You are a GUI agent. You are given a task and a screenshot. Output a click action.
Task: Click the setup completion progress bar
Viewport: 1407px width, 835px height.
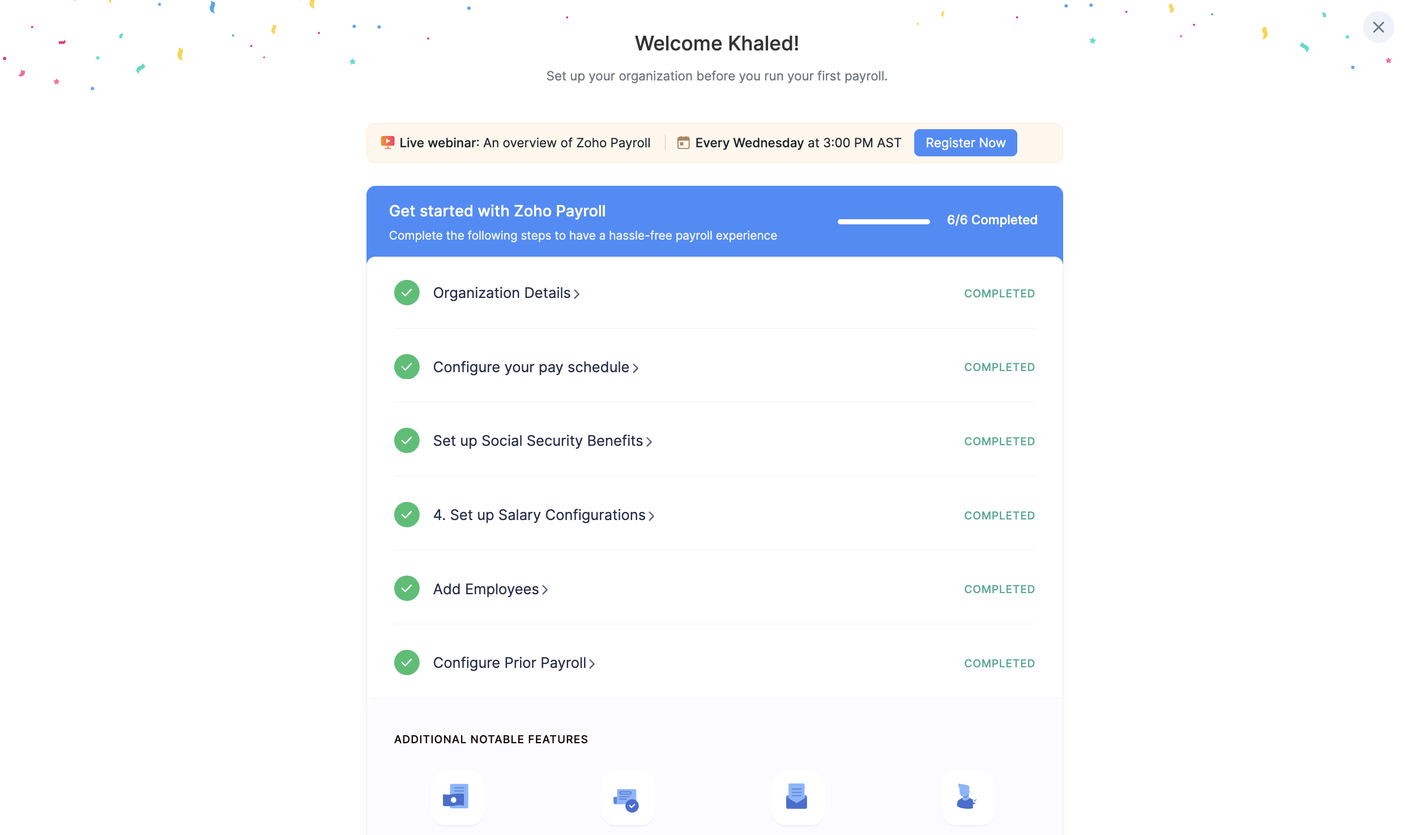click(x=884, y=221)
